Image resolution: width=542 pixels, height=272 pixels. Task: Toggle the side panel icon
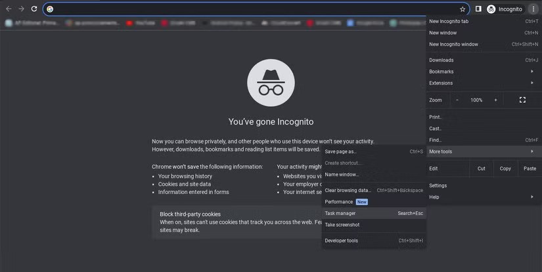point(478,9)
